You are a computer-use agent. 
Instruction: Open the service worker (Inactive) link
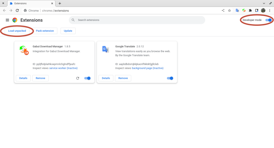point(63,68)
